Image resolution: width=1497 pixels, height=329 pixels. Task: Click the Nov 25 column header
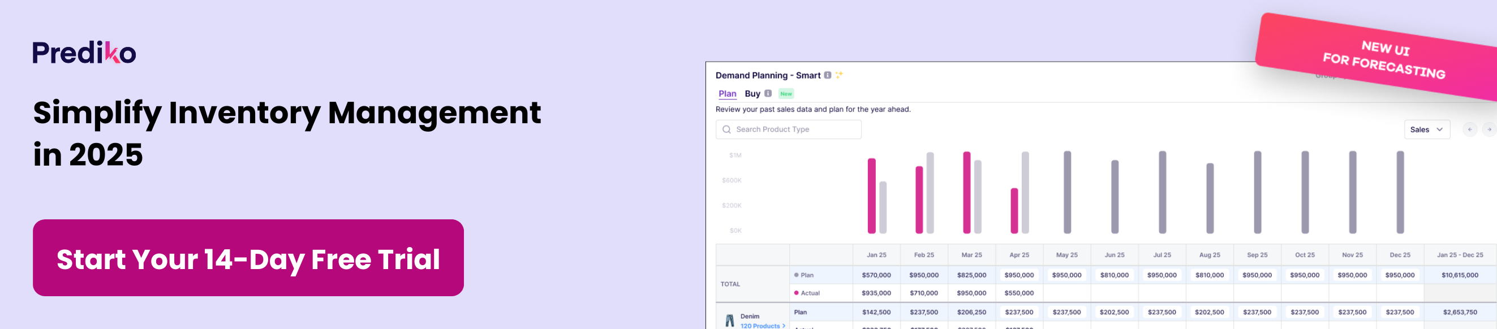coord(1352,255)
